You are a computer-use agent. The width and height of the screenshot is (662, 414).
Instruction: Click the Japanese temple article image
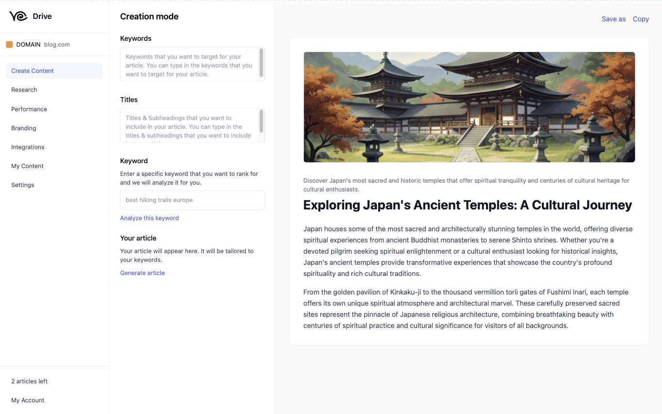point(469,106)
